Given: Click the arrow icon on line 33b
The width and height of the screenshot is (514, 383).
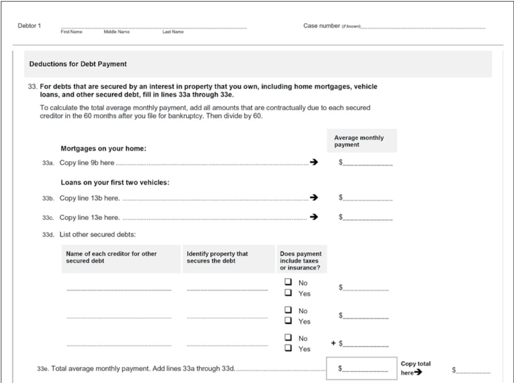Looking at the screenshot, I should (314, 197).
